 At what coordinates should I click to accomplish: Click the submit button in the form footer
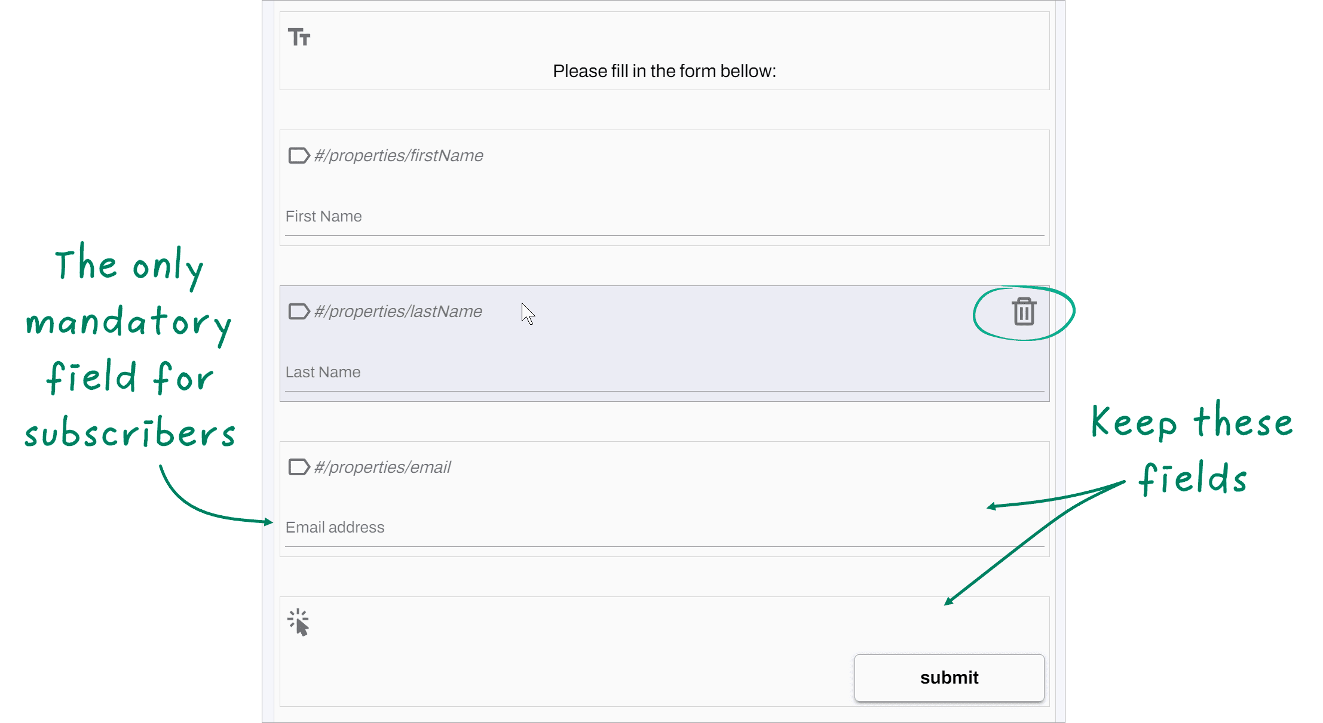949,678
